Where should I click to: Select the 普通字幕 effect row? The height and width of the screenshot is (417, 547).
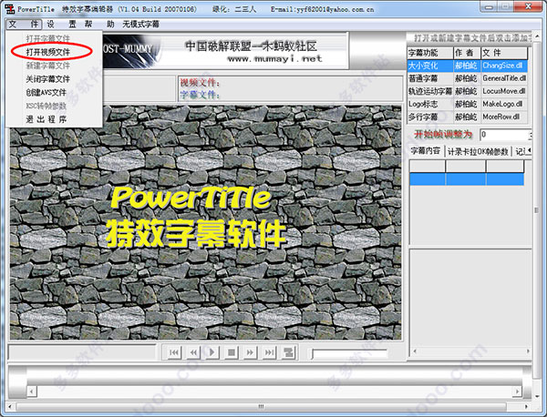click(x=467, y=78)
